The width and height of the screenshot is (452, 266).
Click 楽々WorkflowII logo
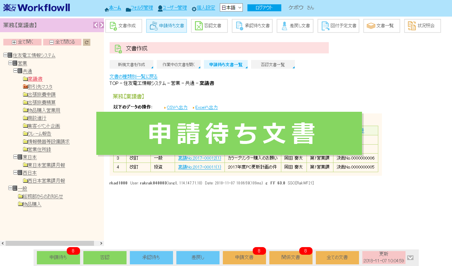37,8
